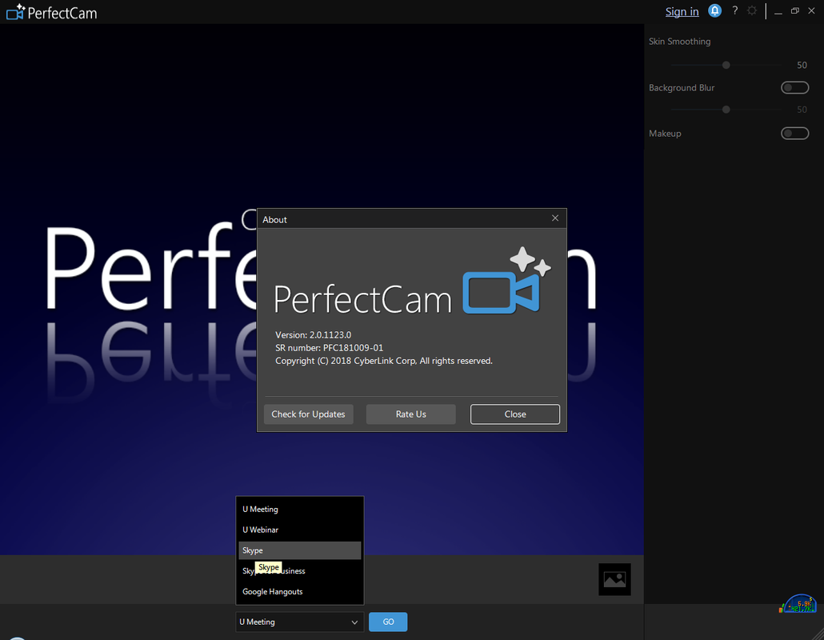Choose Skype for Business in the list

pyautogui.click(x=299, y=571)
